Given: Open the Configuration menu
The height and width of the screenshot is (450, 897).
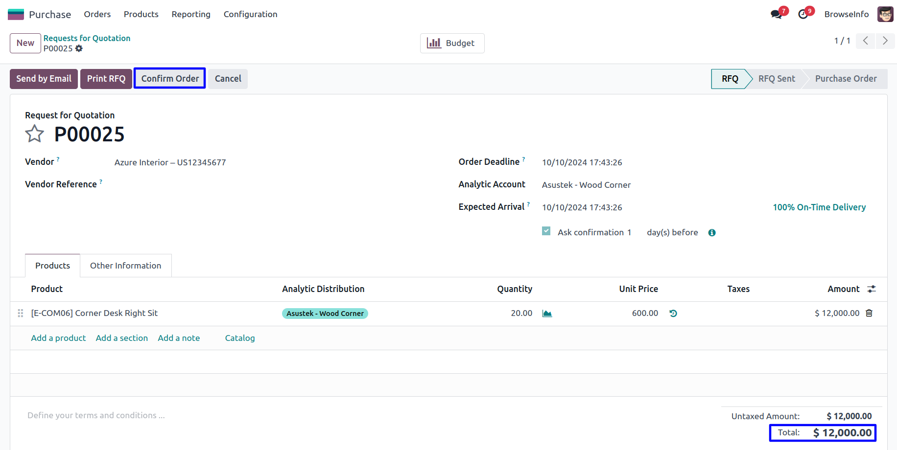Looking at the screenshot, I should (x=250, y=14).
